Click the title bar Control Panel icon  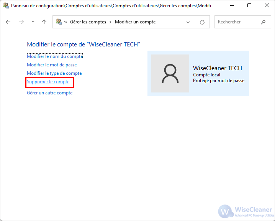(x=6, y=6)
